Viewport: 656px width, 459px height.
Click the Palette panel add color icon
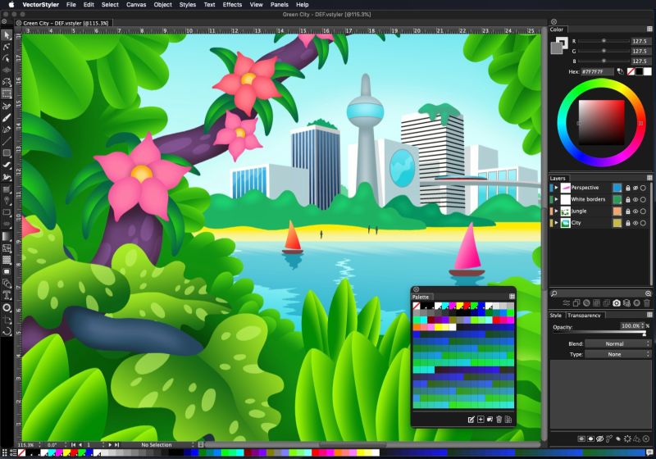[481, 420]
